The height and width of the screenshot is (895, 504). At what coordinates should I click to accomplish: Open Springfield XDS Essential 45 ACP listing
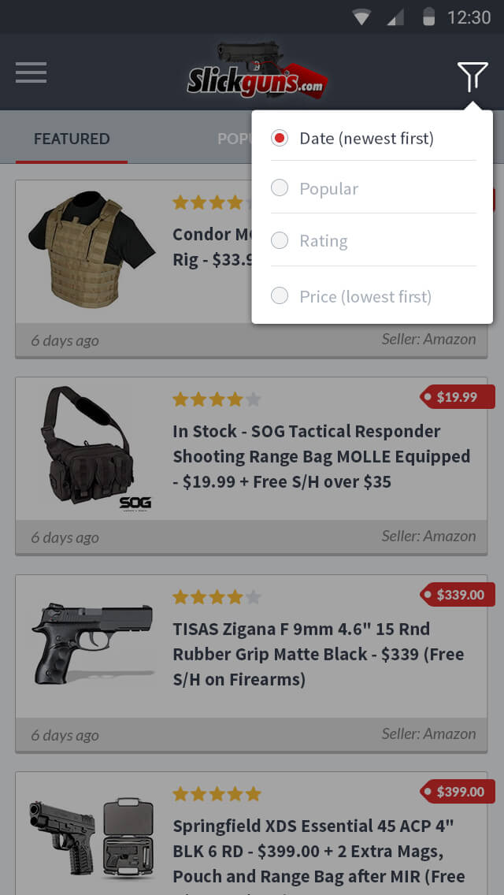click(x=251, y=834)
